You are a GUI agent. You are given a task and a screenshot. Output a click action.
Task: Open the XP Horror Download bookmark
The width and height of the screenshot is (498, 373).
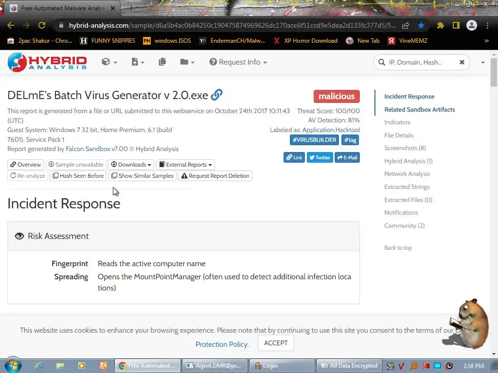[x=305, y=41]
